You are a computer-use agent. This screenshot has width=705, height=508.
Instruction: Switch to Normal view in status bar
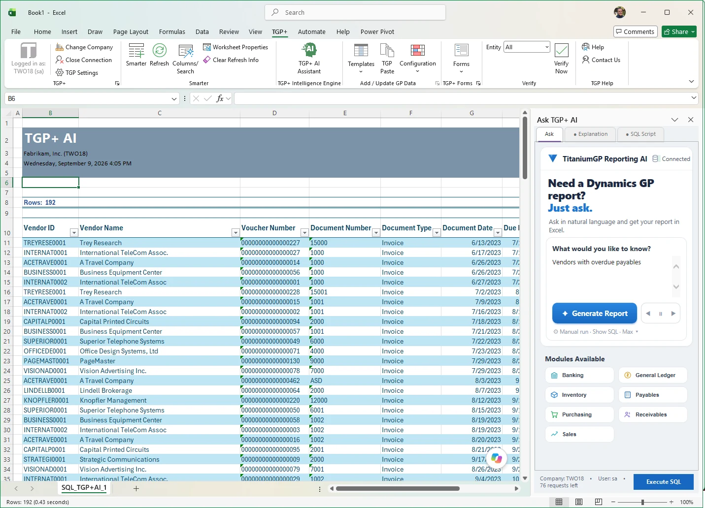click(559, 502)
